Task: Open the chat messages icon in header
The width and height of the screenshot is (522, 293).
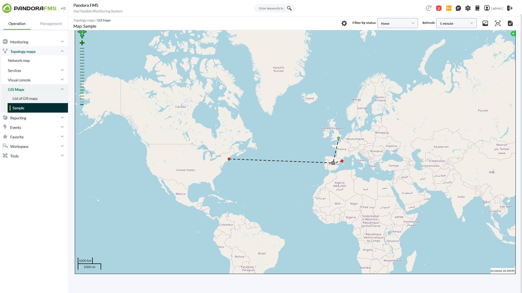Action: tap(458, 8)
